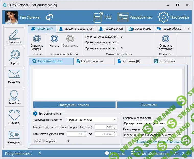Image resolution: width=194 pixels, height=159 pixels.
Task: Click the wide Очистить button
Action: (x=150, y=105)
